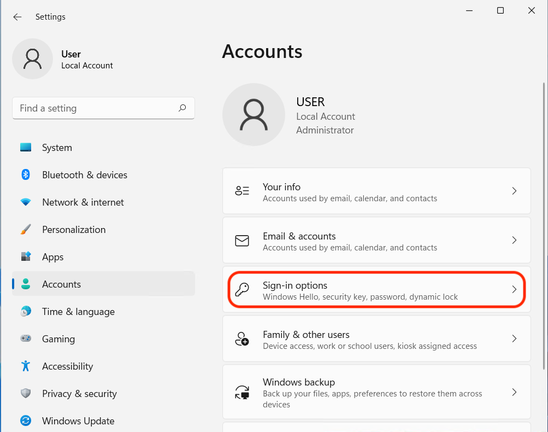The width and height of the screenshot is (548, 432).
Task: Open Email & accounts via right chevron
Action: point(514,240)
